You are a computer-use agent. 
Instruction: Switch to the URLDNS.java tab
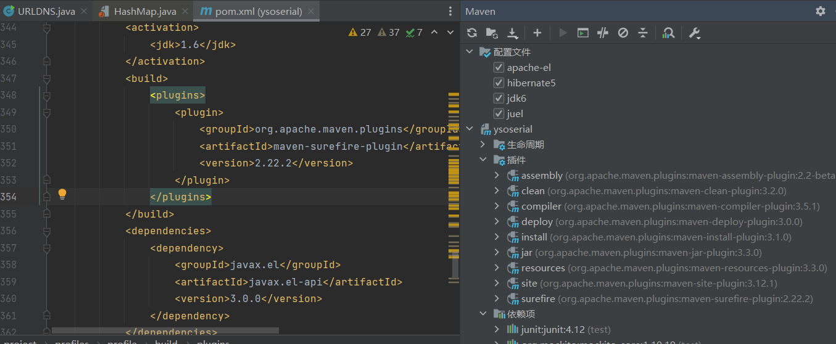(x=46, y=11)
